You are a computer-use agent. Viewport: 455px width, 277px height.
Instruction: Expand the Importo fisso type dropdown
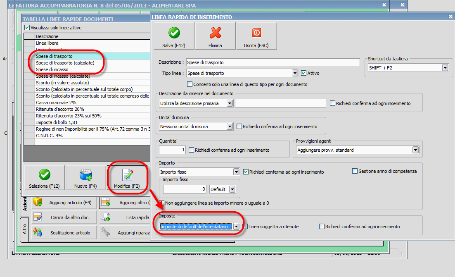coord(236,172)
